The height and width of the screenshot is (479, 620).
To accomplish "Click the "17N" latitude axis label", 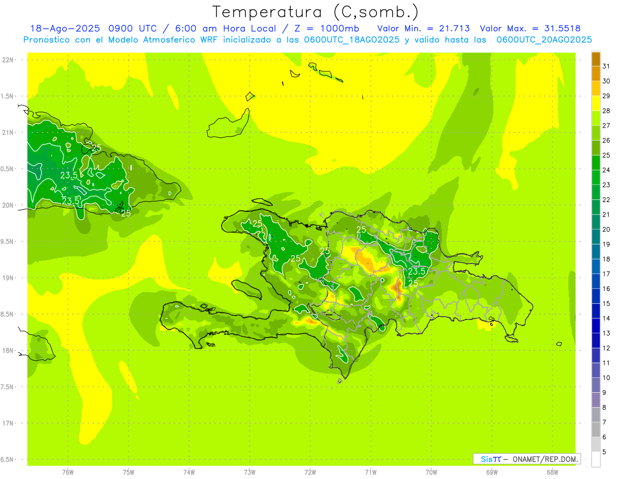I will coord(8,423).
